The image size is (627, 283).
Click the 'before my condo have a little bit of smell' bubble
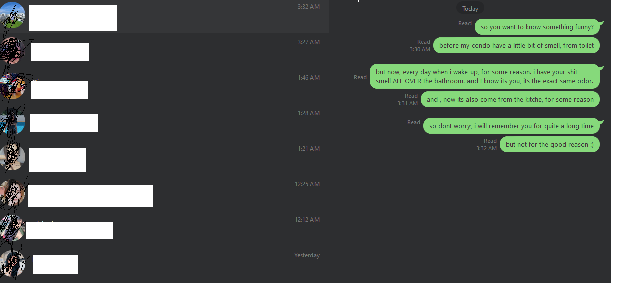point(517,45)
